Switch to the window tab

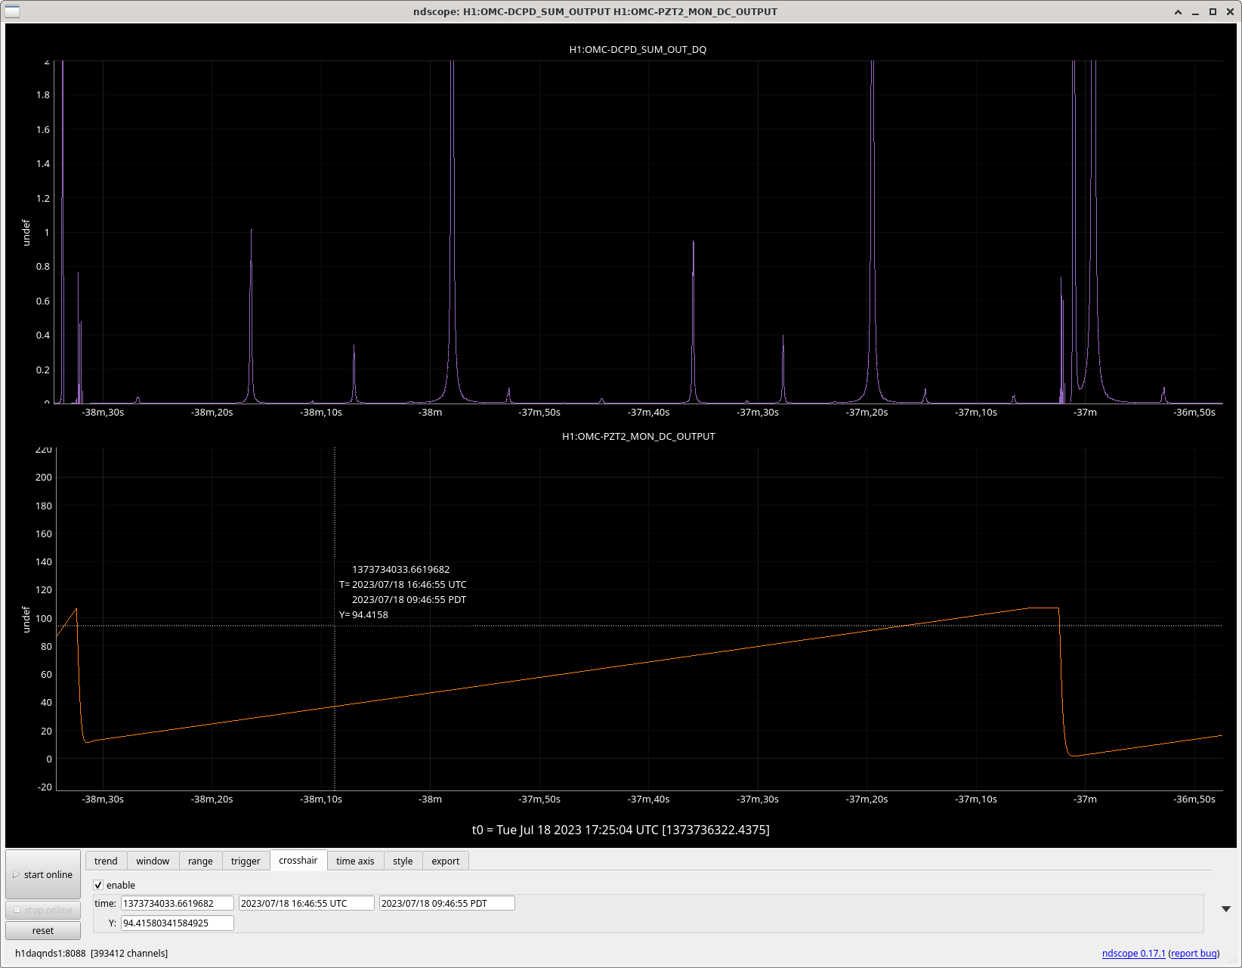[153, 861]
